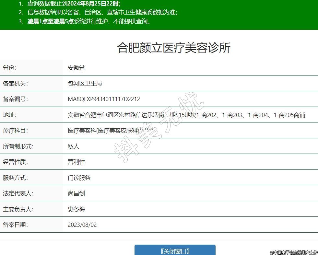Click the 营利性 business nature value

pyautogui.click(x=76, y=162)
